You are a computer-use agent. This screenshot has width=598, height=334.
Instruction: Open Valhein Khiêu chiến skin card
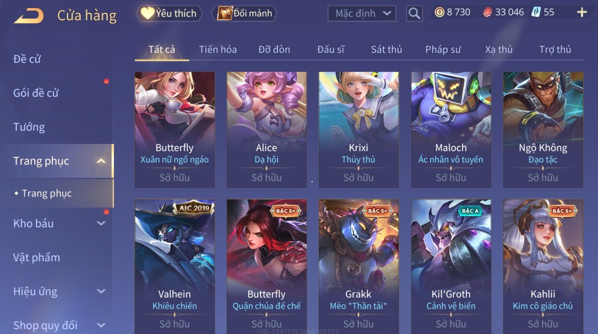(174, 267)
